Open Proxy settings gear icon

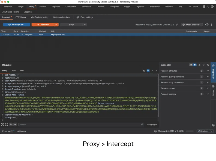point(78,17)
